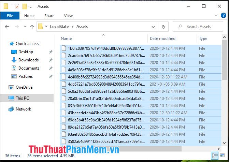Viewport: 229px width, 162px height.
Task: Select file 5c8a2166dbfbd8903e112bb8b56e80318bb
Action: (141, 91)
